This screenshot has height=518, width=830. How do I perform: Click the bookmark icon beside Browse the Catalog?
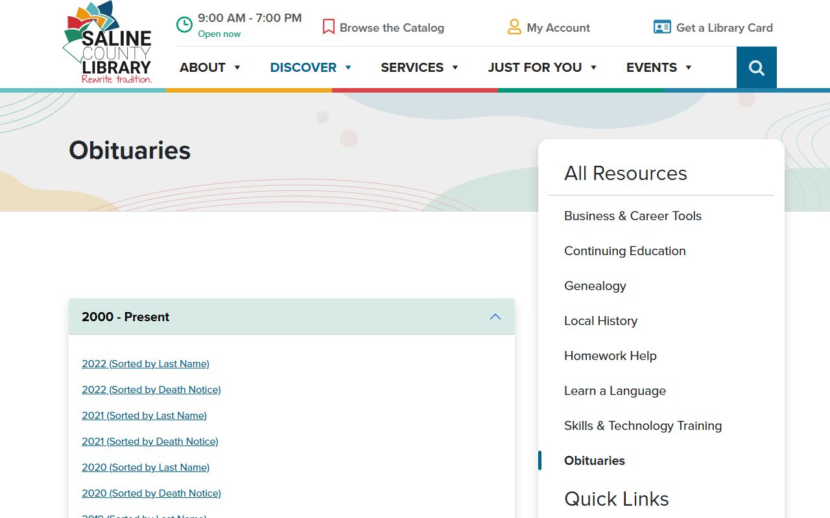click(329, 27)
